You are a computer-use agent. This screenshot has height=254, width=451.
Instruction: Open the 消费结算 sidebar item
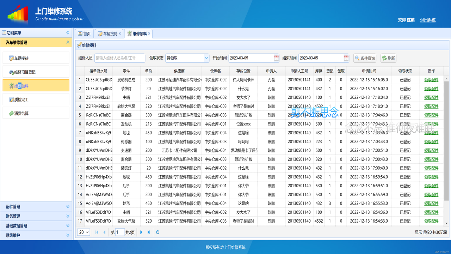(36, 113)
